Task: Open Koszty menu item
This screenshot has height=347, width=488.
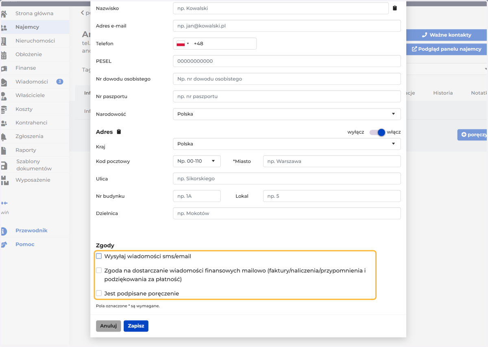Action: pyautogui.click(x=24, y=109)
